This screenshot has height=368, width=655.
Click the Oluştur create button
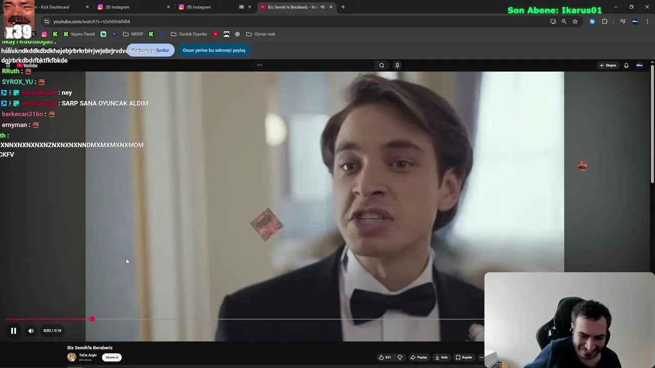click(x=608, y=65)
